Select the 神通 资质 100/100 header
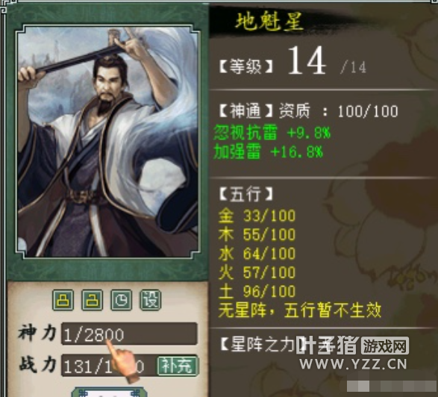The image size is (438, 397). [309, 111]
